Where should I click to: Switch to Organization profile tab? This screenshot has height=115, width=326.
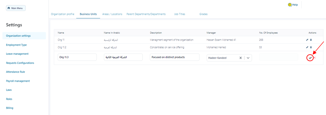[x=63, y=14]
